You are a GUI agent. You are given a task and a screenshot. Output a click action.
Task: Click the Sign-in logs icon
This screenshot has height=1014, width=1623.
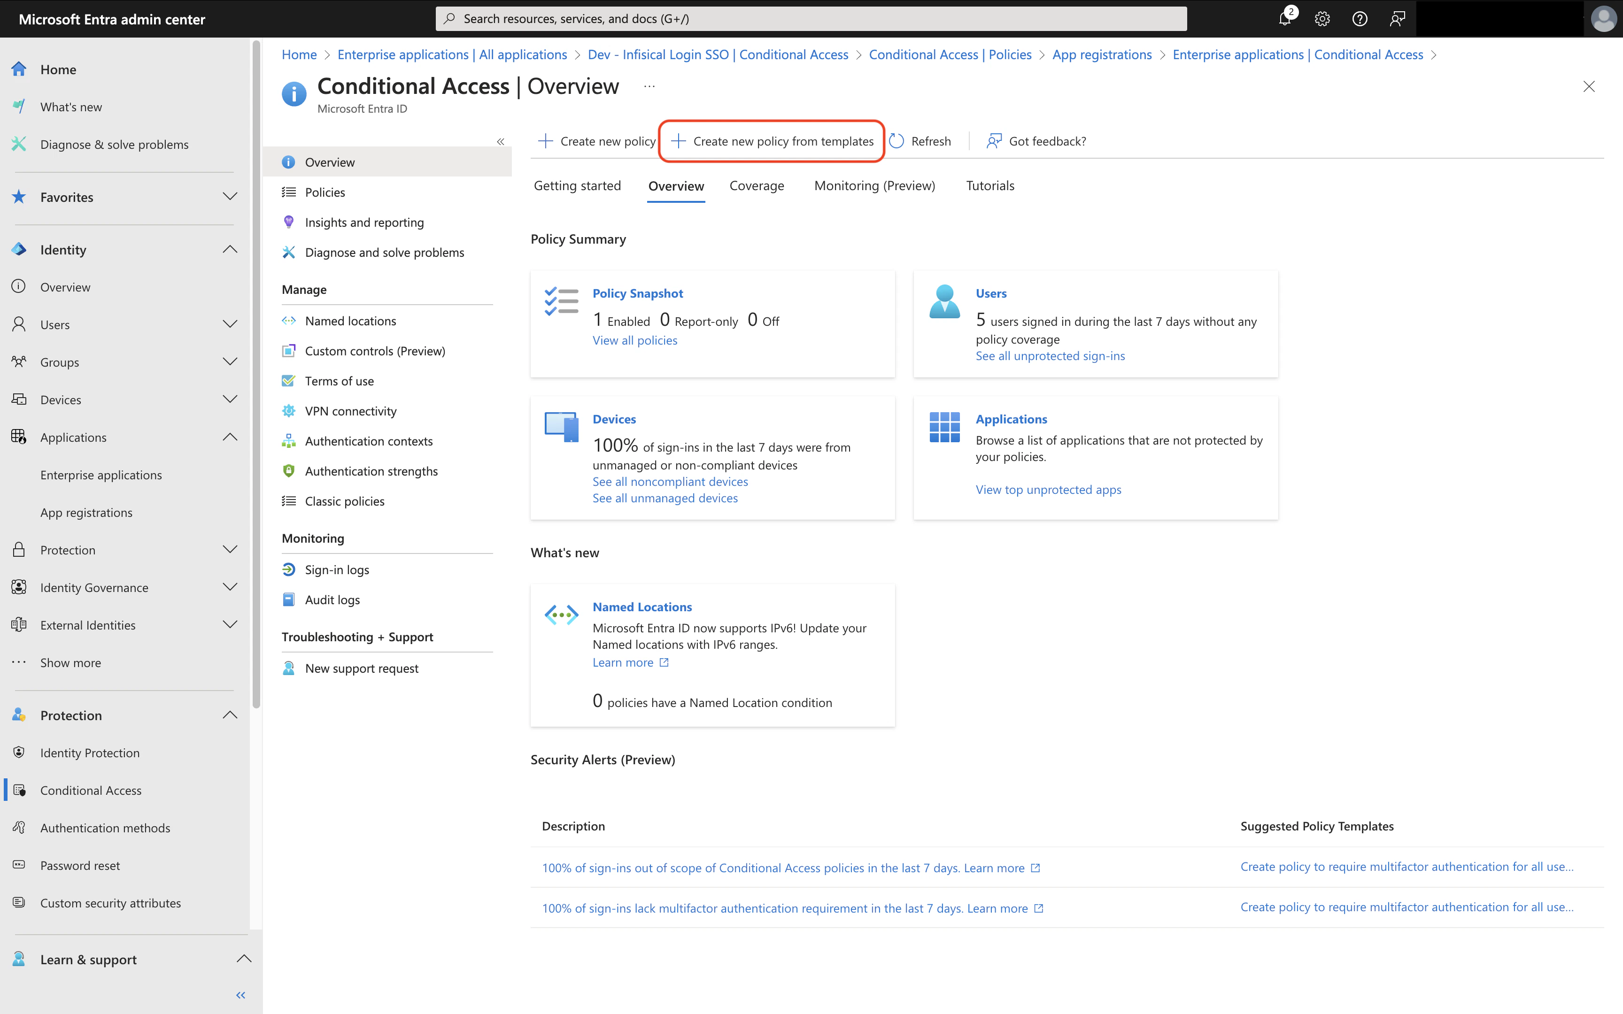(288, 569)
